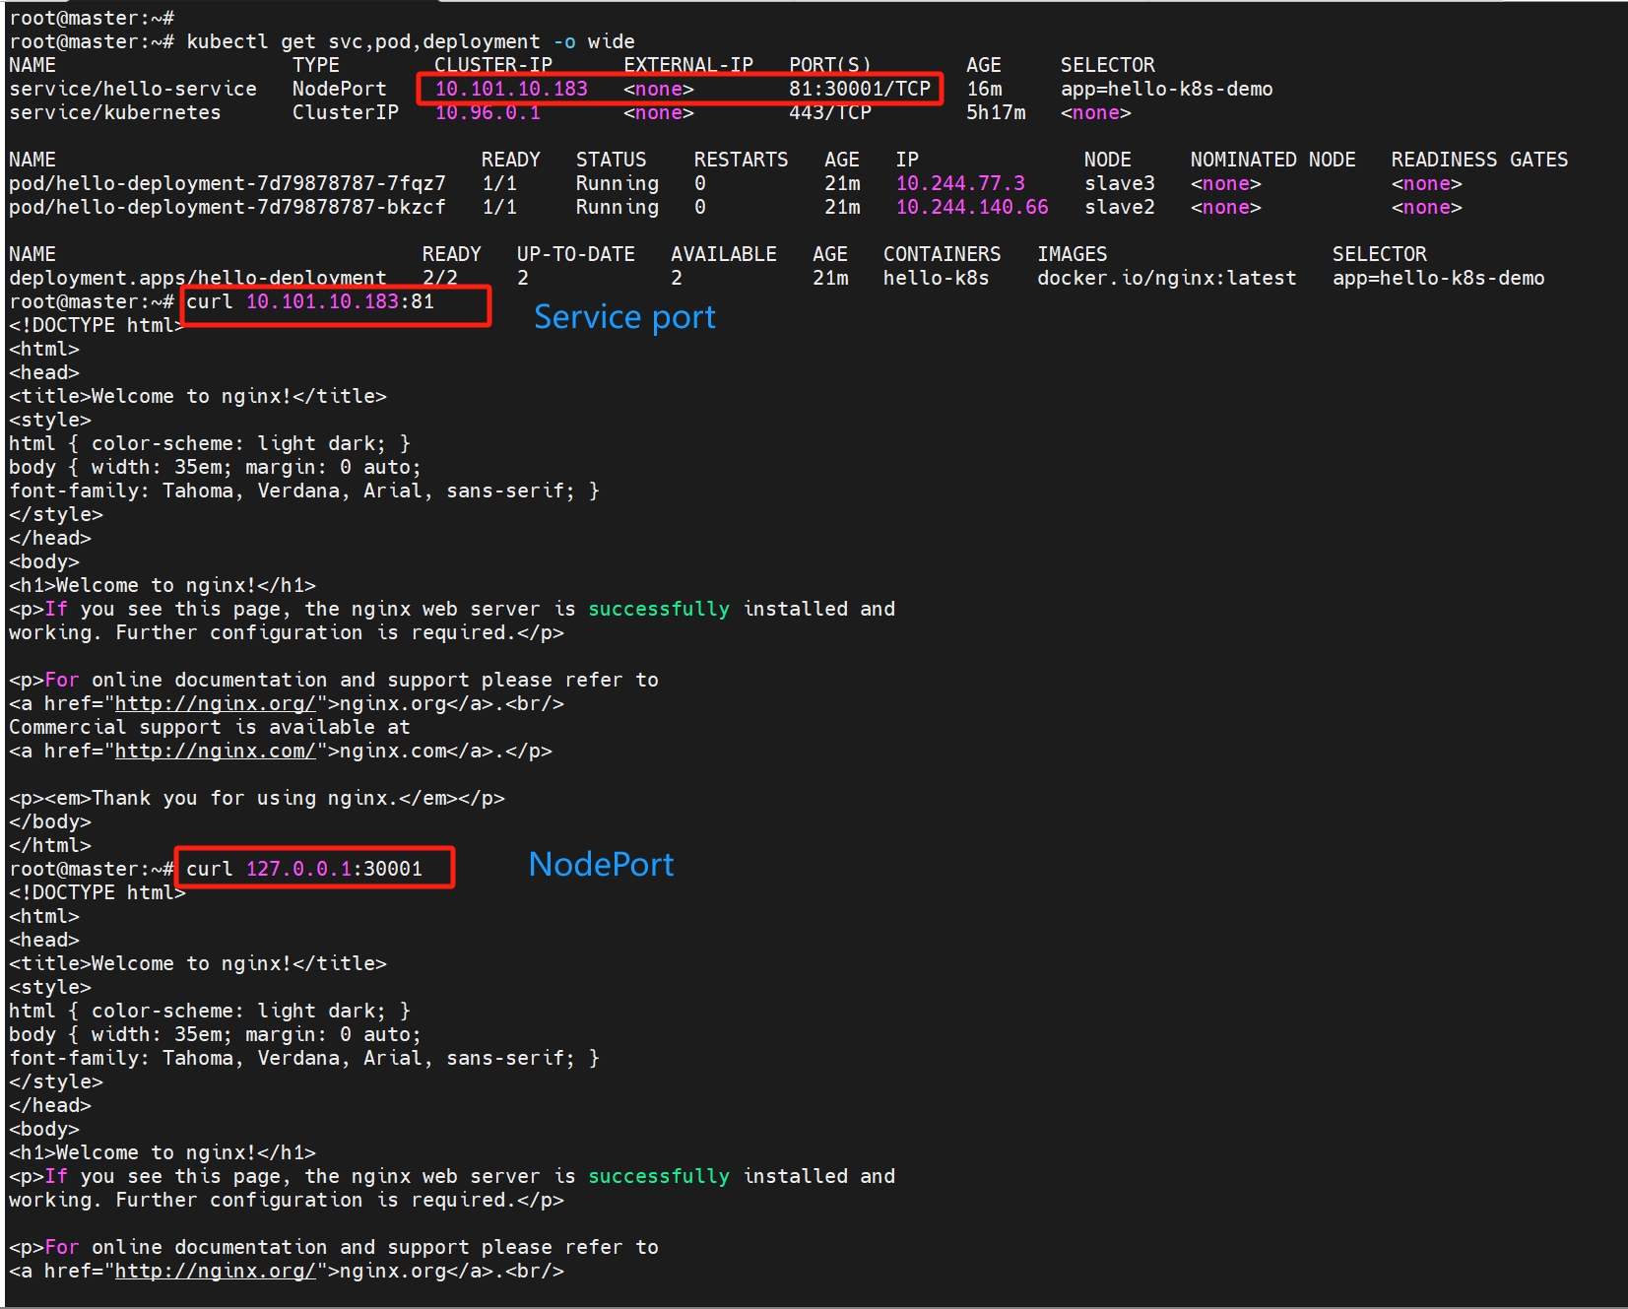This screenshot has width=1628, height=1309.
Task: Select service/kubernetes row name
Action: coord(115,112)
